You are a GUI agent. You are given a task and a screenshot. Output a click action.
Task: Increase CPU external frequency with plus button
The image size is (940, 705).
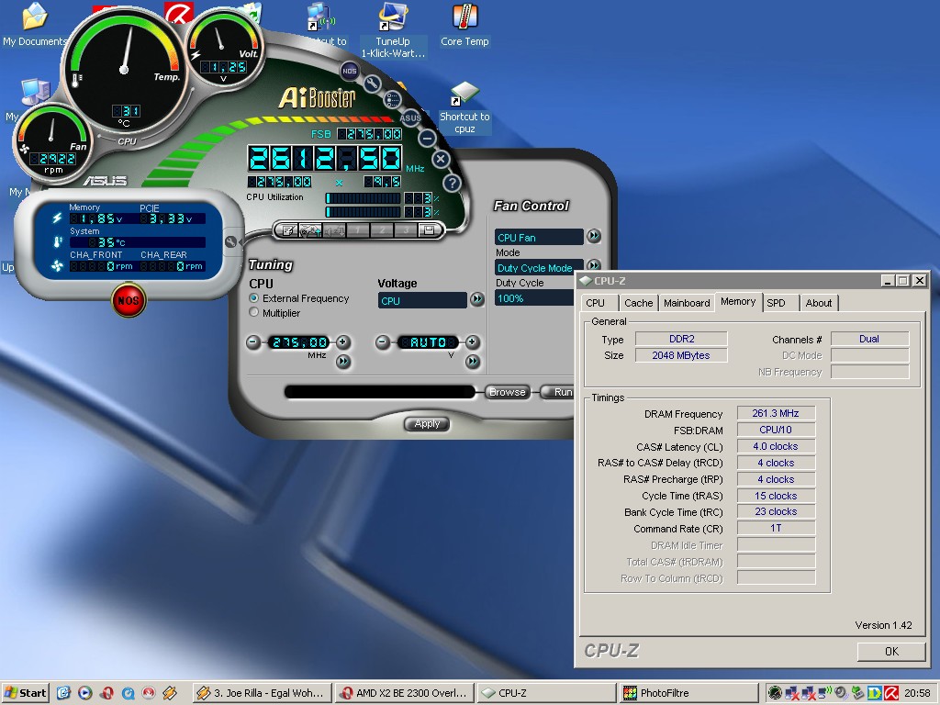pyautogui.click(x=343, y=342)
